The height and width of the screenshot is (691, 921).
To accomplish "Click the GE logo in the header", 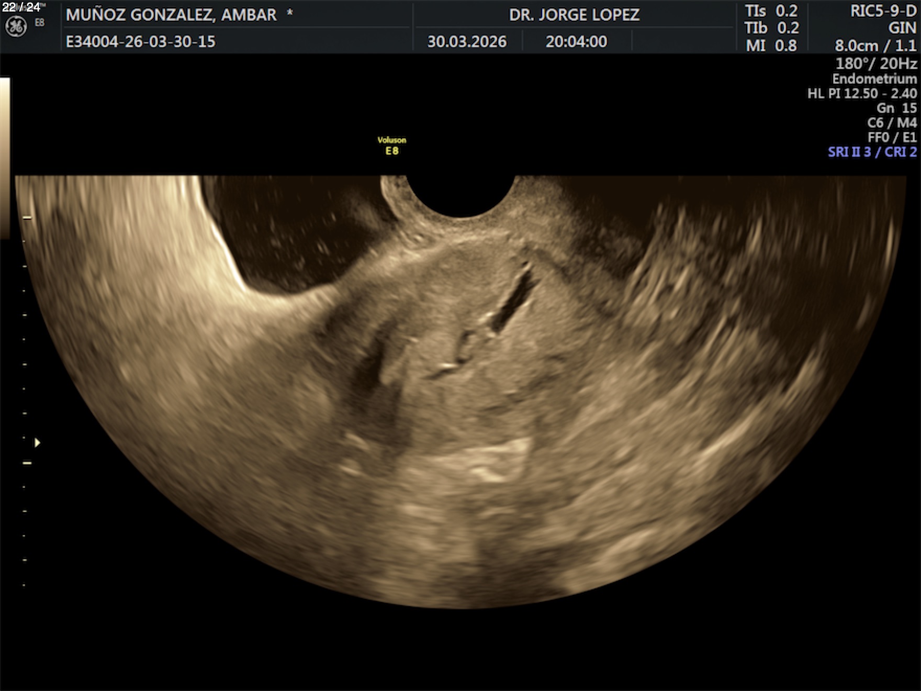I will (x=16, y=27).
